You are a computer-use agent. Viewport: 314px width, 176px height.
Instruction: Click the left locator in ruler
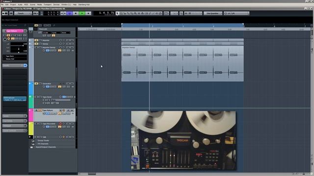[122, 24]
